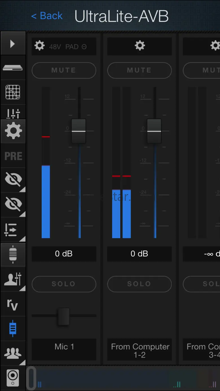Click the channel overview scrollbar handle

(x=32, y=378)
